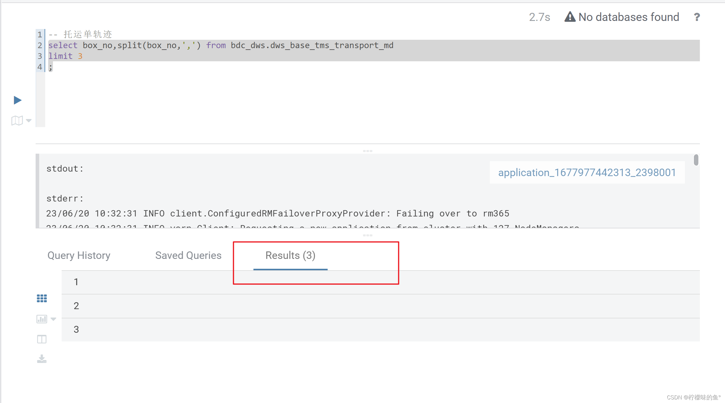Screen dimensions: 725x403
Task: Click the No databases found message
Action: (629, 17)
